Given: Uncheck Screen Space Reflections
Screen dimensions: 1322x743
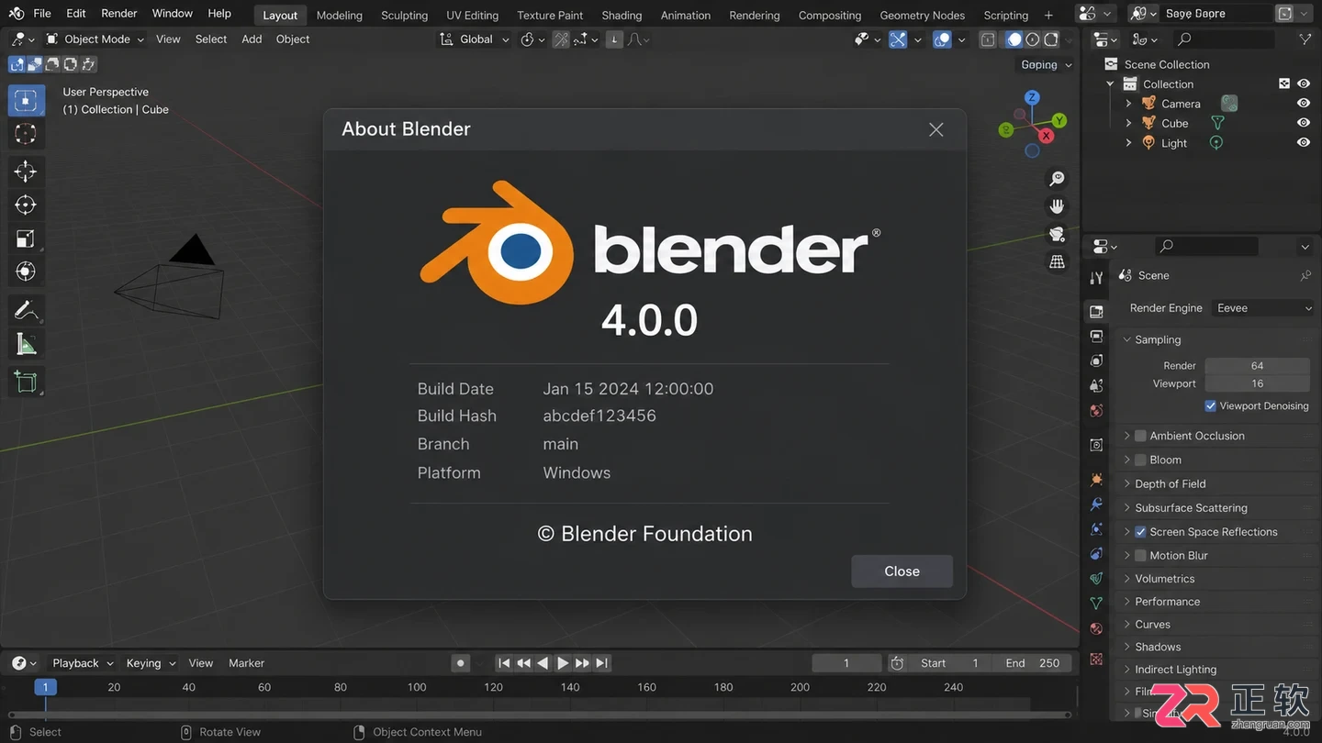Looking at the screenshot, I should click(1140, 532).
